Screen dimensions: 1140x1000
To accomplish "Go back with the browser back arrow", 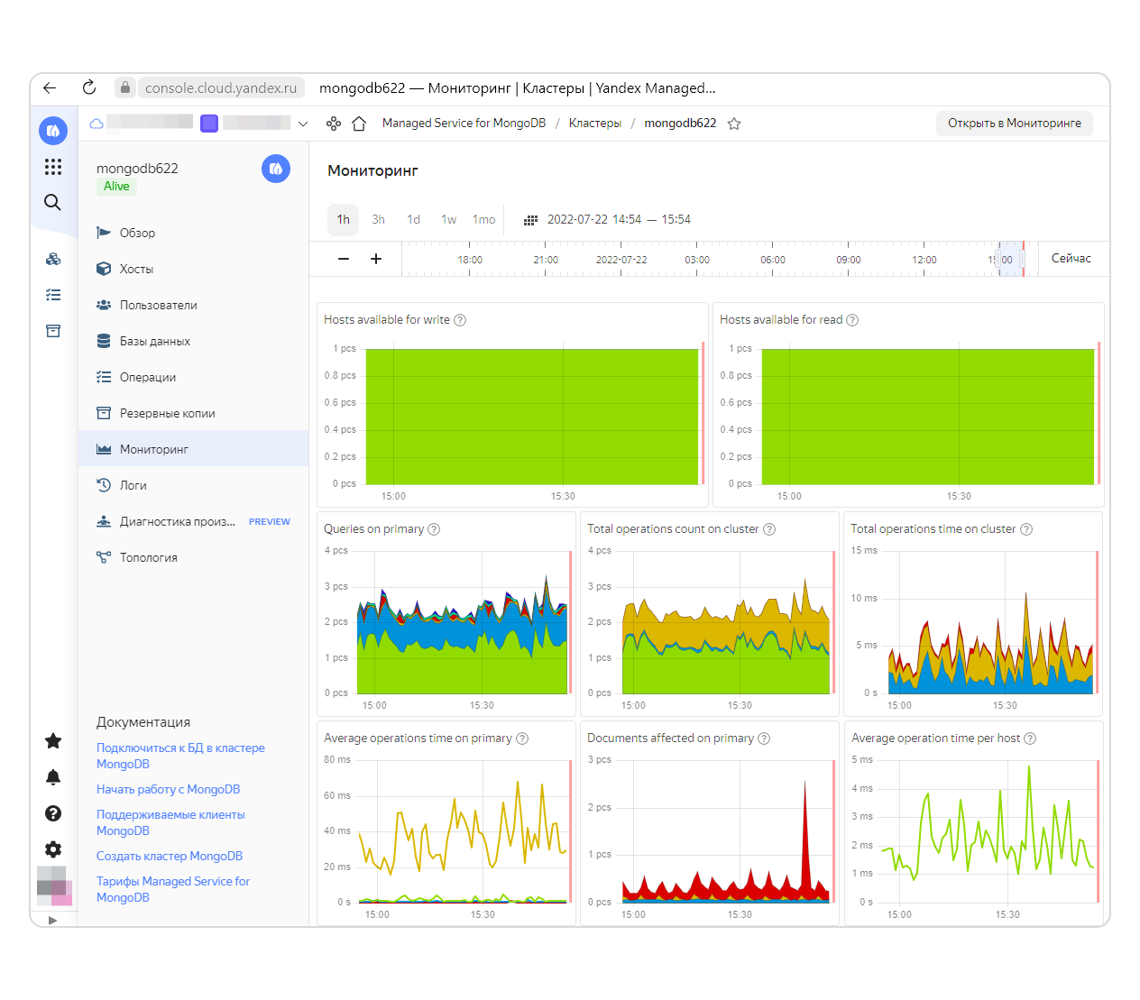I will coord(50,87).
